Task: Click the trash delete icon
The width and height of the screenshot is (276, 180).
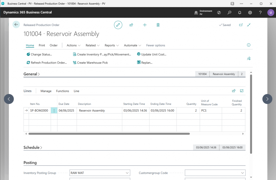Action: tap(158, 25)
